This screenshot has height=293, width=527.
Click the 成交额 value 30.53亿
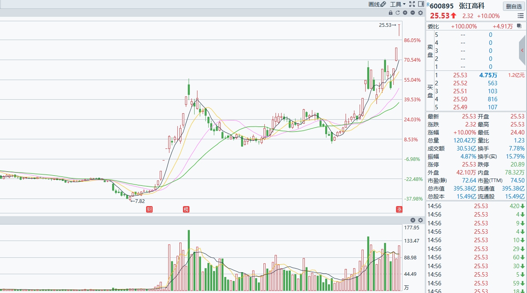[x=466, y=149]
